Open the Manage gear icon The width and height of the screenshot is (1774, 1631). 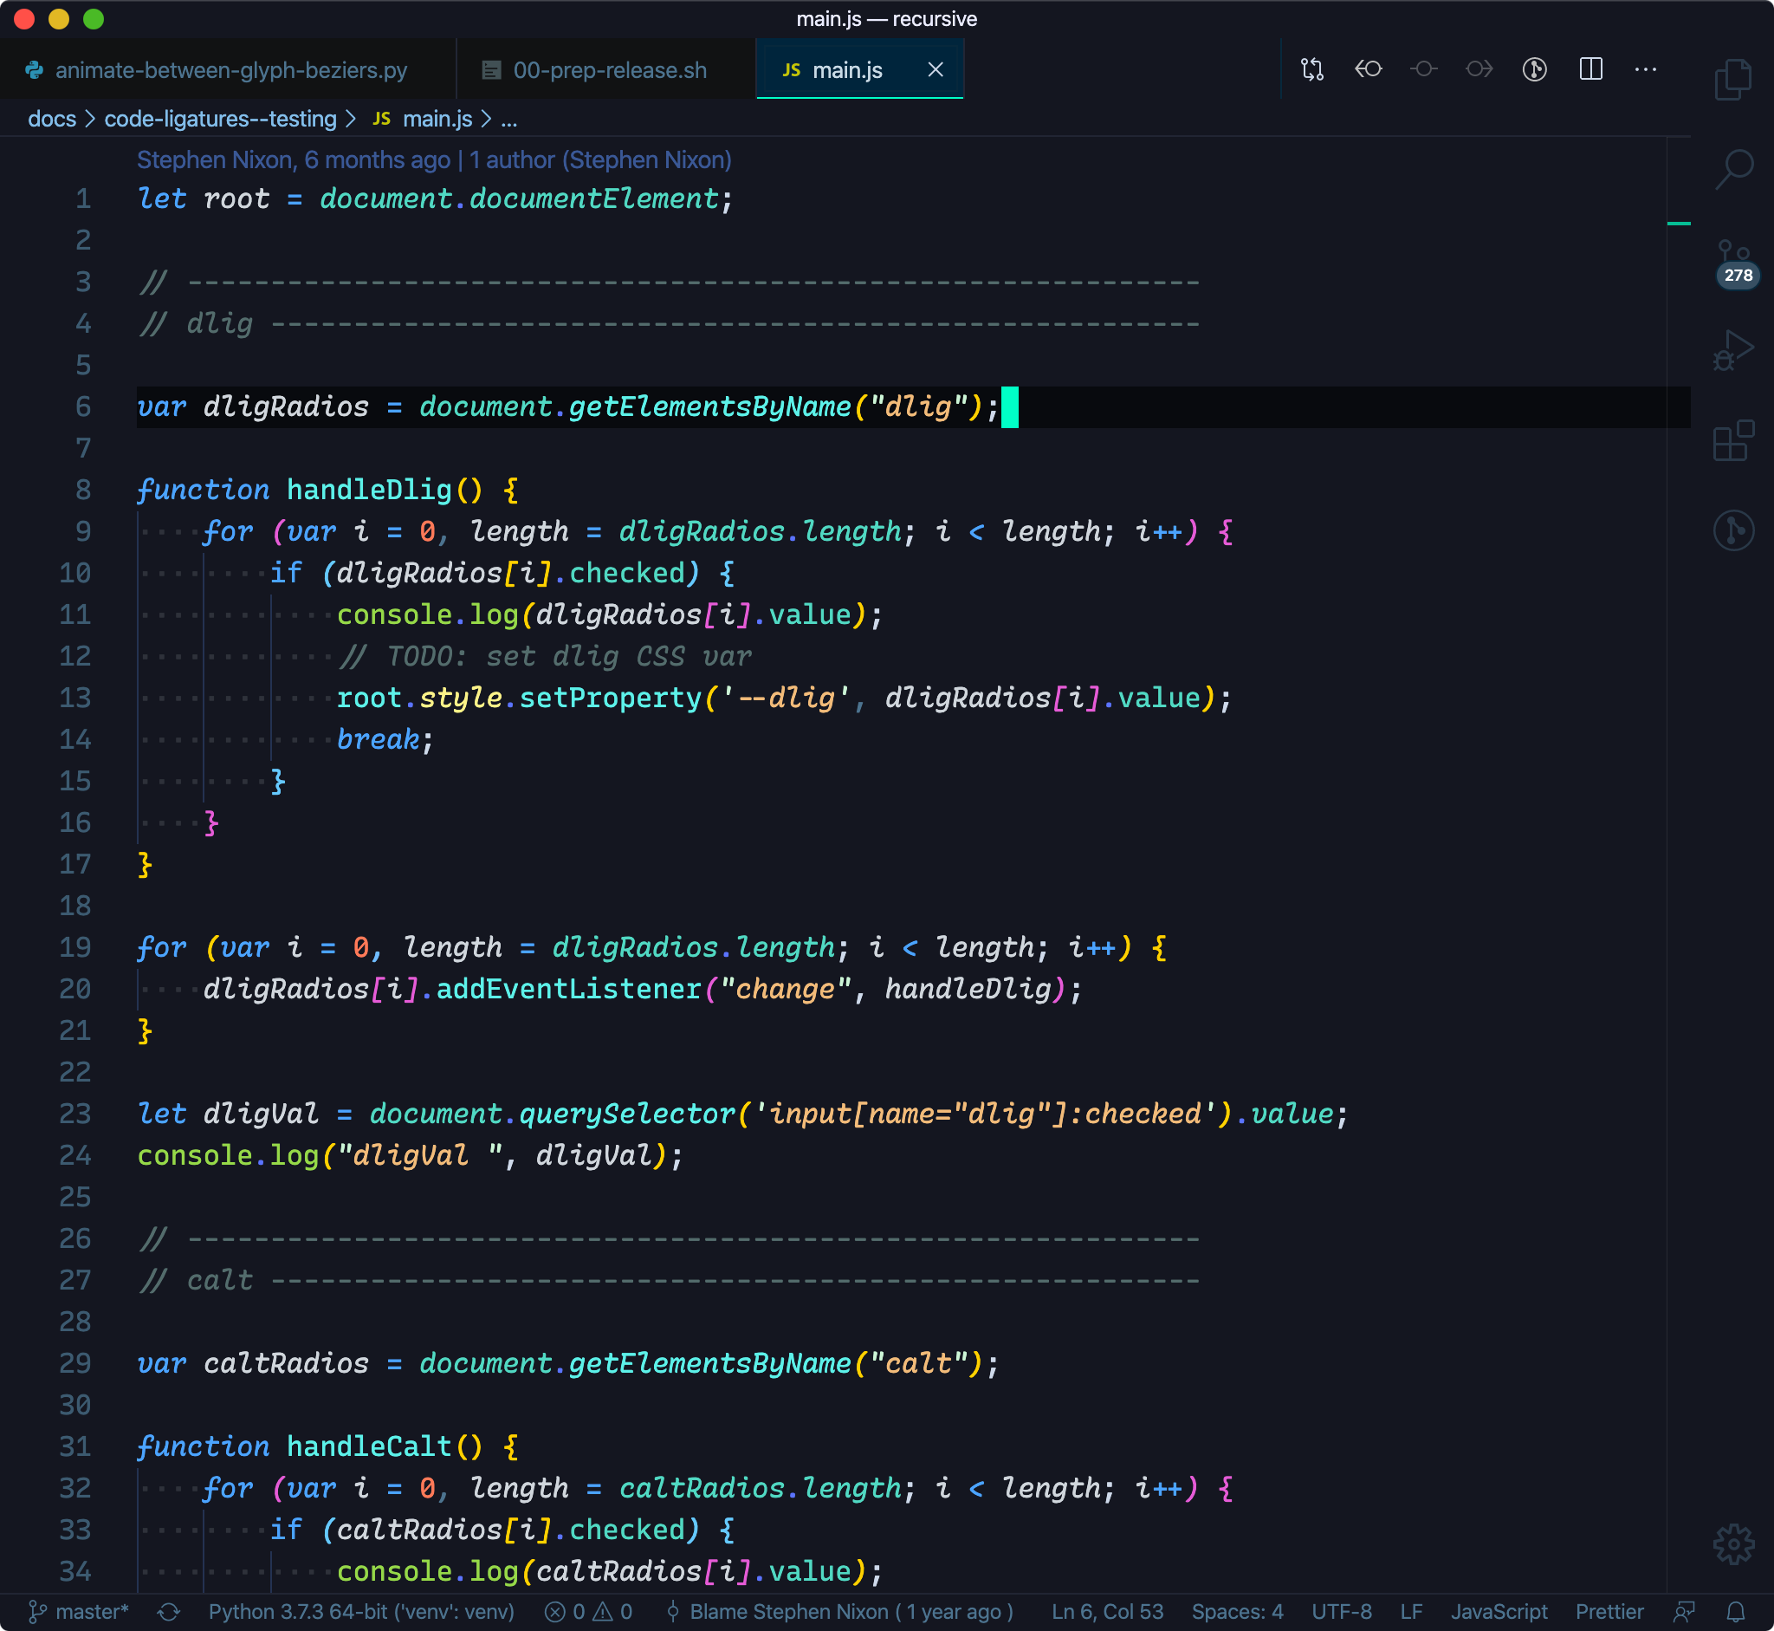click(1732, 1543)
